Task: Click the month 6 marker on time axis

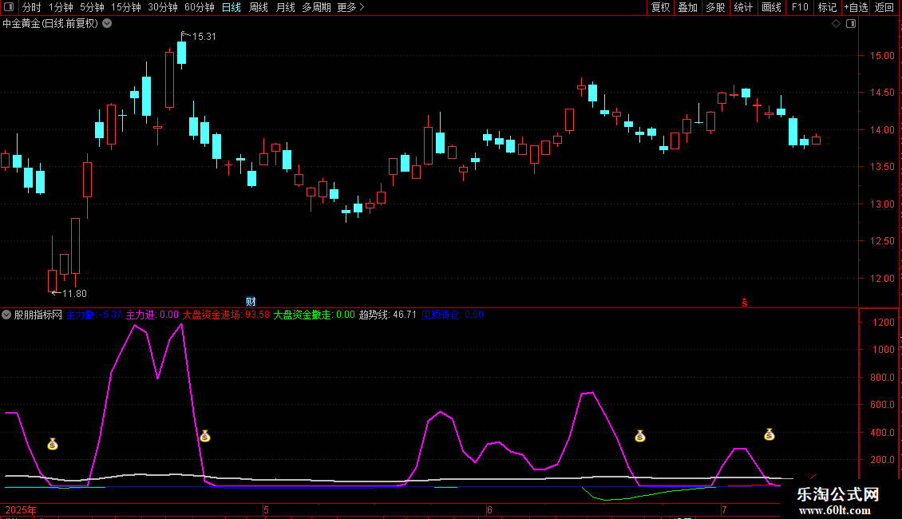Action: [489, 509]
